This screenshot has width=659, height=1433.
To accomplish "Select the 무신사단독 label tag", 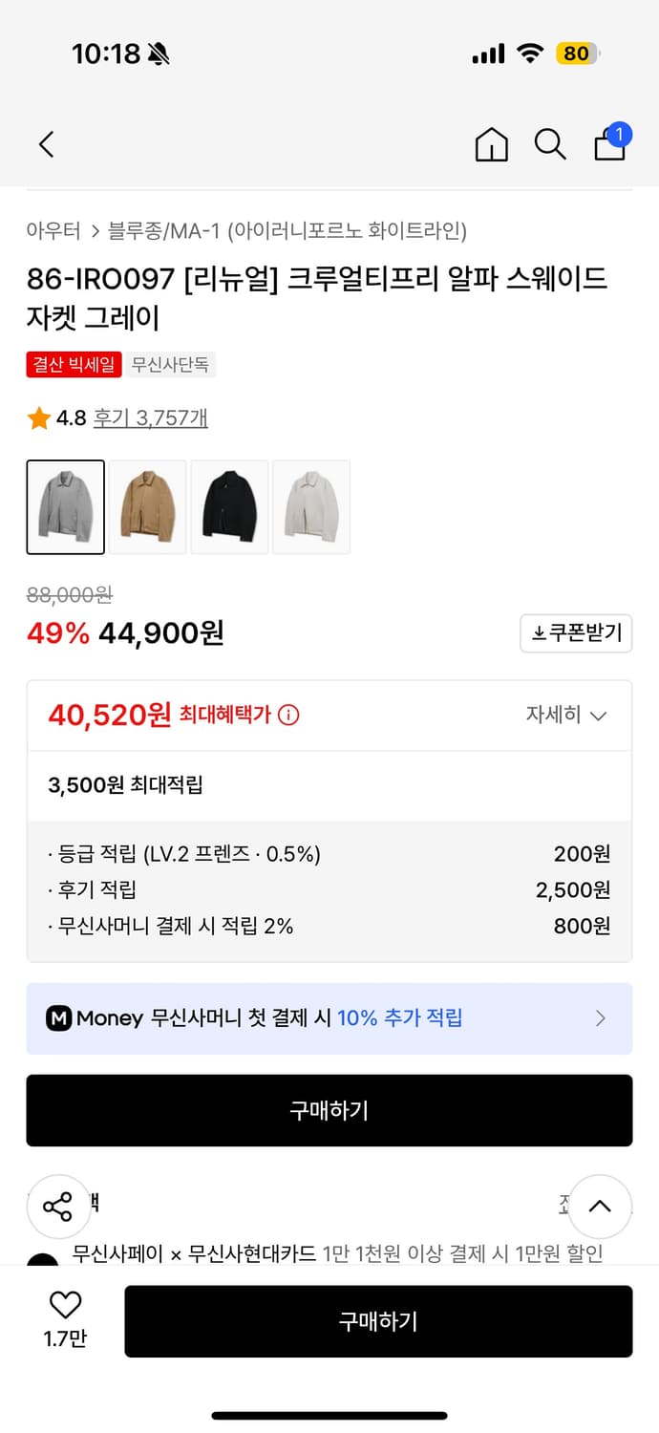I will tap(172, 365).
